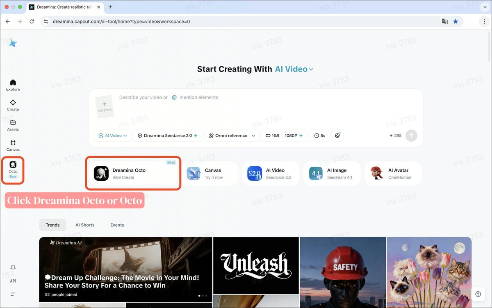492x308 pixels.
Task: Click the @ mention icon in prompt
Action: pos(174,98)
